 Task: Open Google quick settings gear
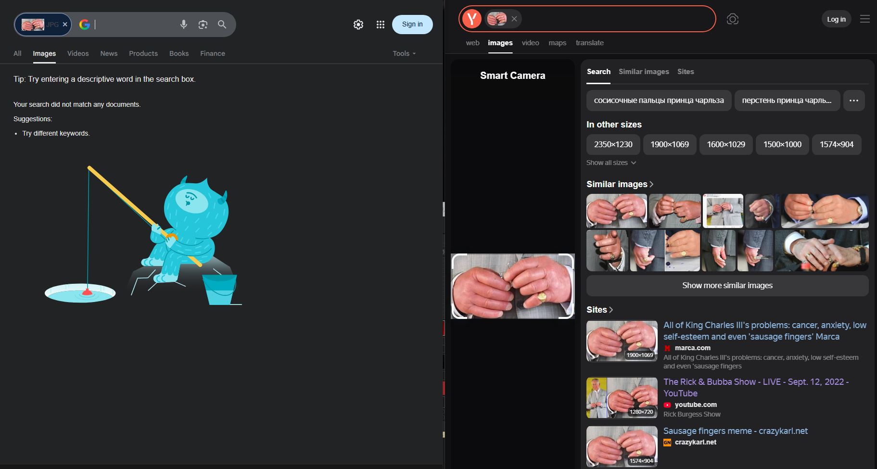(x=358, y=25)
